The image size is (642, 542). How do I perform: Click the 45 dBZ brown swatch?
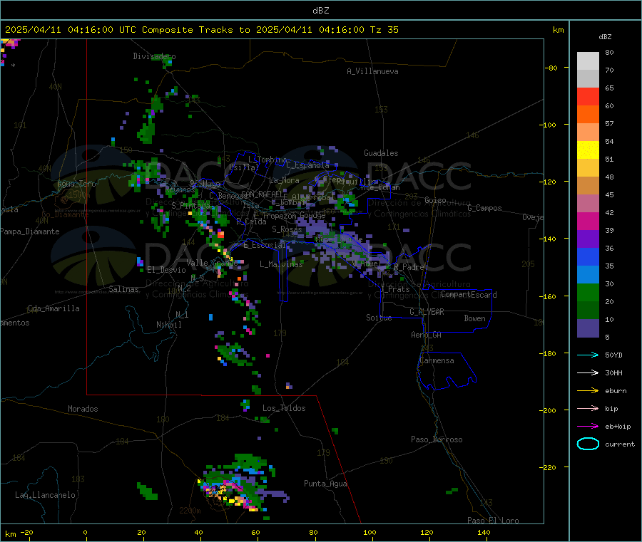click(588, 186)
